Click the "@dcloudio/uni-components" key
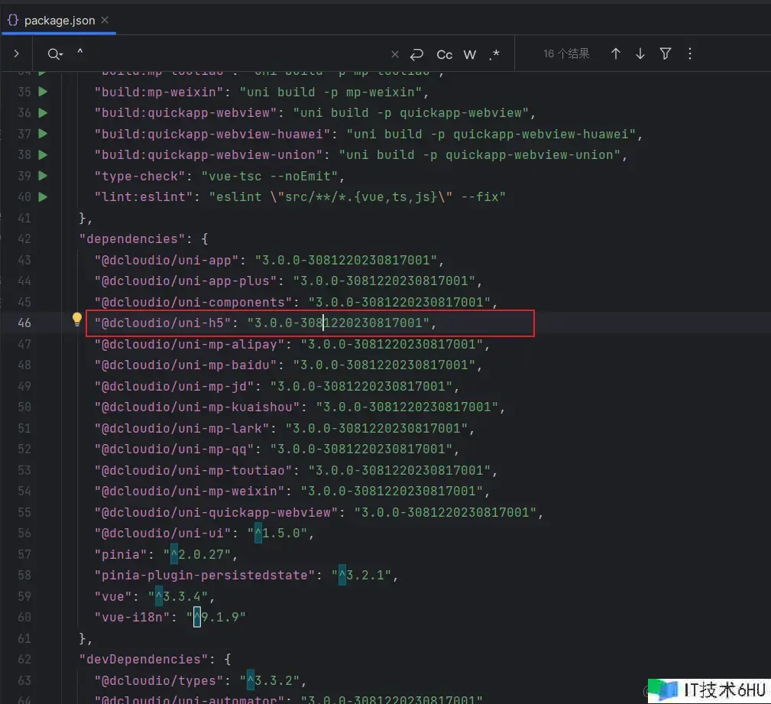771x704 pixels. click(x=193, y=302)
